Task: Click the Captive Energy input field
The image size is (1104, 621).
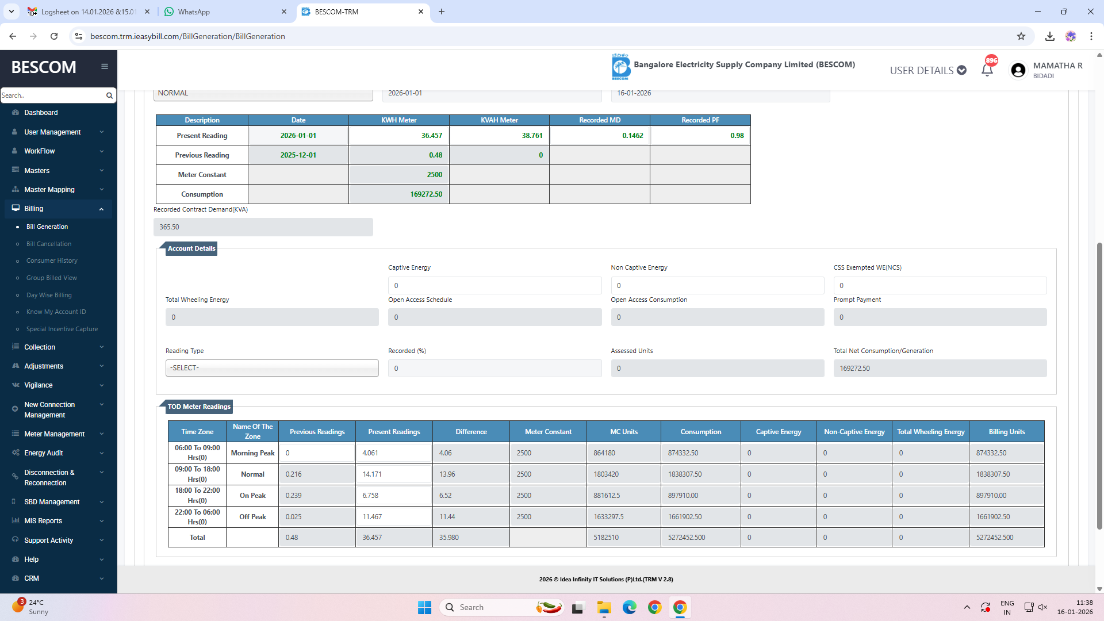Action: [494, 285]
